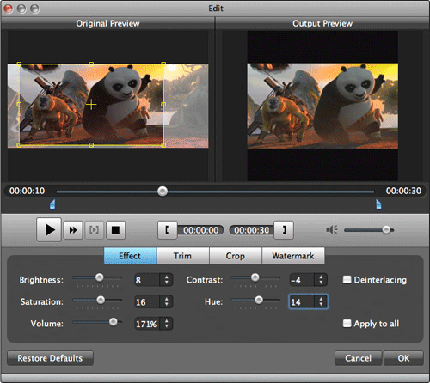This screenshot has width=430, height=383.
Task: Click the Contrast slider knob
Action: point(255,277)
